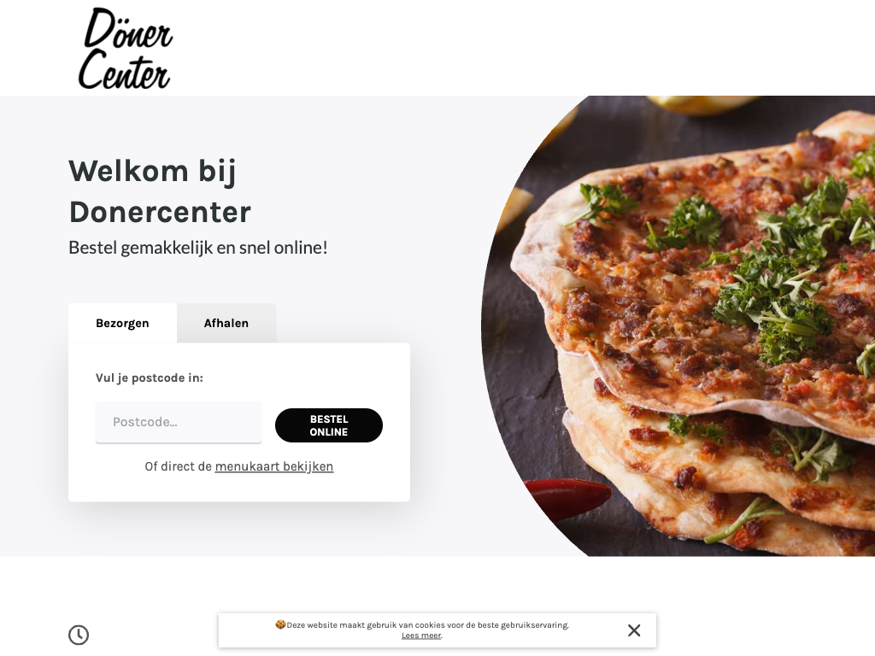Click the red chili pepper in photo
The height and width of the screenshot is (656, 875).
pyautogui.click(x=567, y=495)
